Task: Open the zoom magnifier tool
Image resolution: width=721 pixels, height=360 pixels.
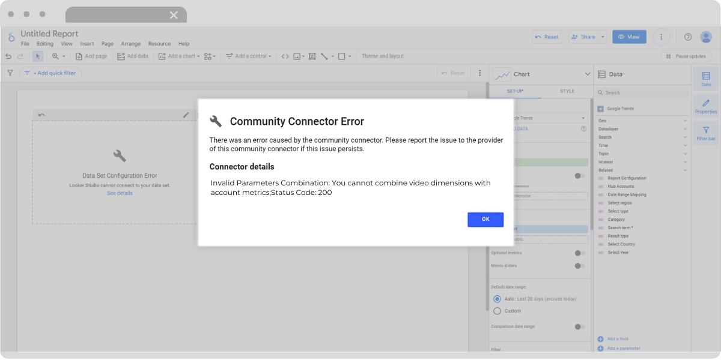Action: (x=58, y=56)
